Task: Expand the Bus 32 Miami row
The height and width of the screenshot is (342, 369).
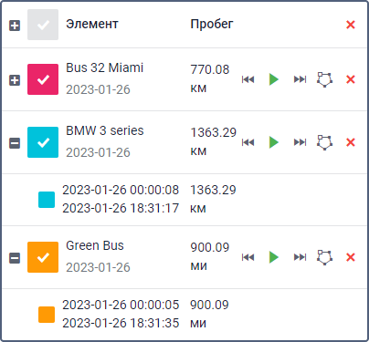Action: (15, 80)
